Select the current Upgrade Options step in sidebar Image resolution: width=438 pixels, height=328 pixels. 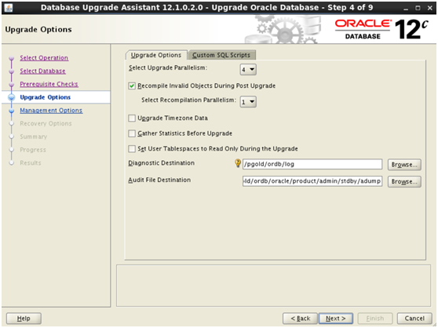(x=46, y=97)
